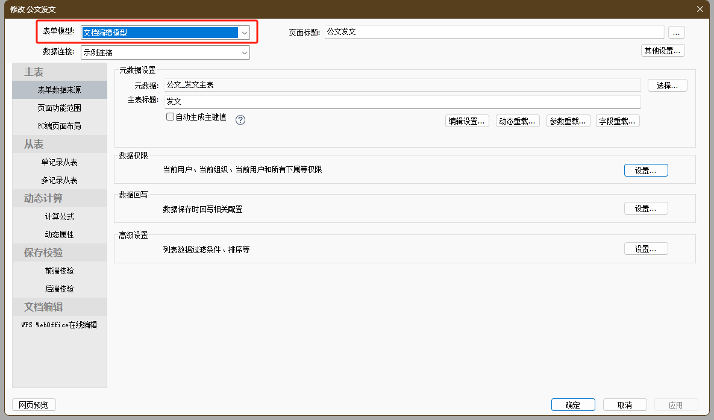The image size is (714, 420).
Task: Select 页面功能范围 in sidebar
Action: click(x=59, y=108)
